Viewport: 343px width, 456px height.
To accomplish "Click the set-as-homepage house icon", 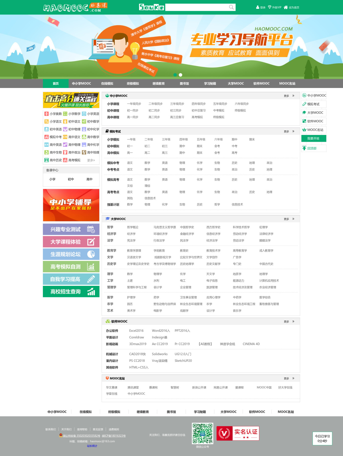I will [x=286, y=7].
